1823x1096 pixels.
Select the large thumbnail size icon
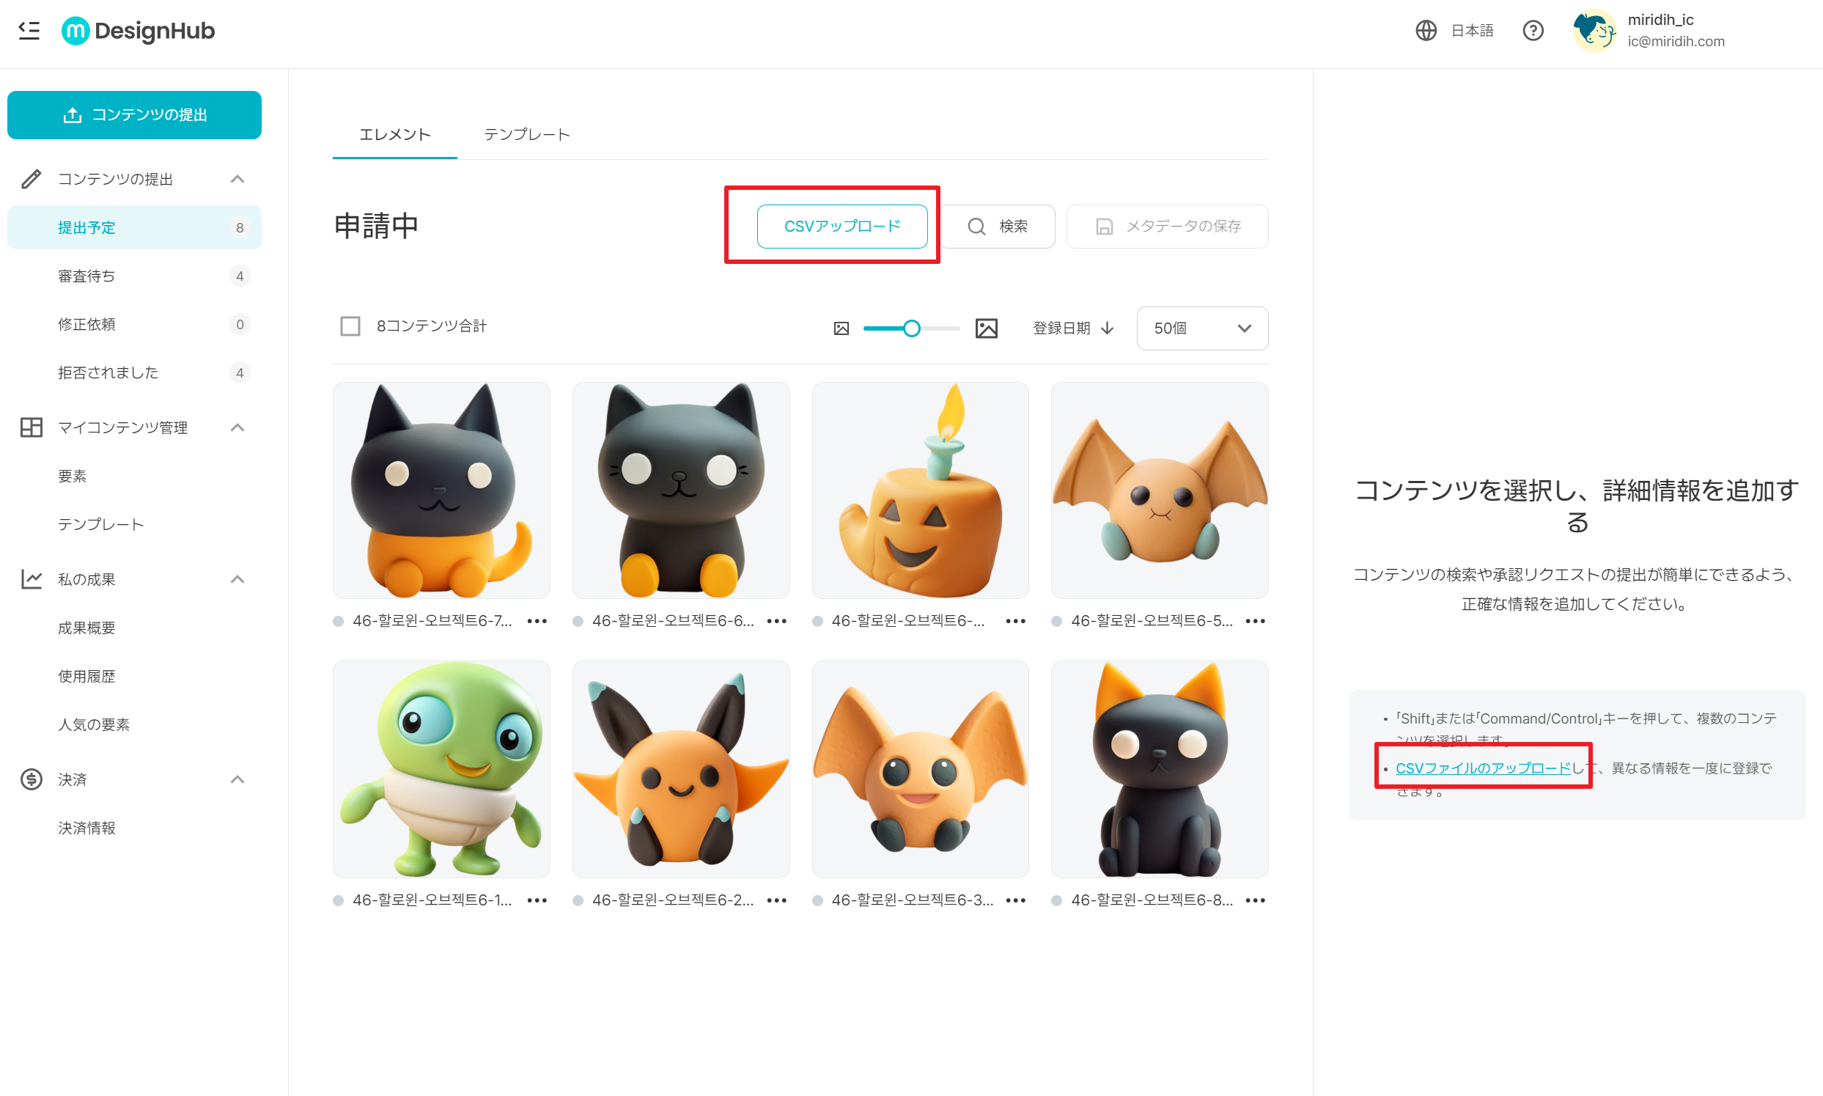pyautogui.click(x=987, y=328)
